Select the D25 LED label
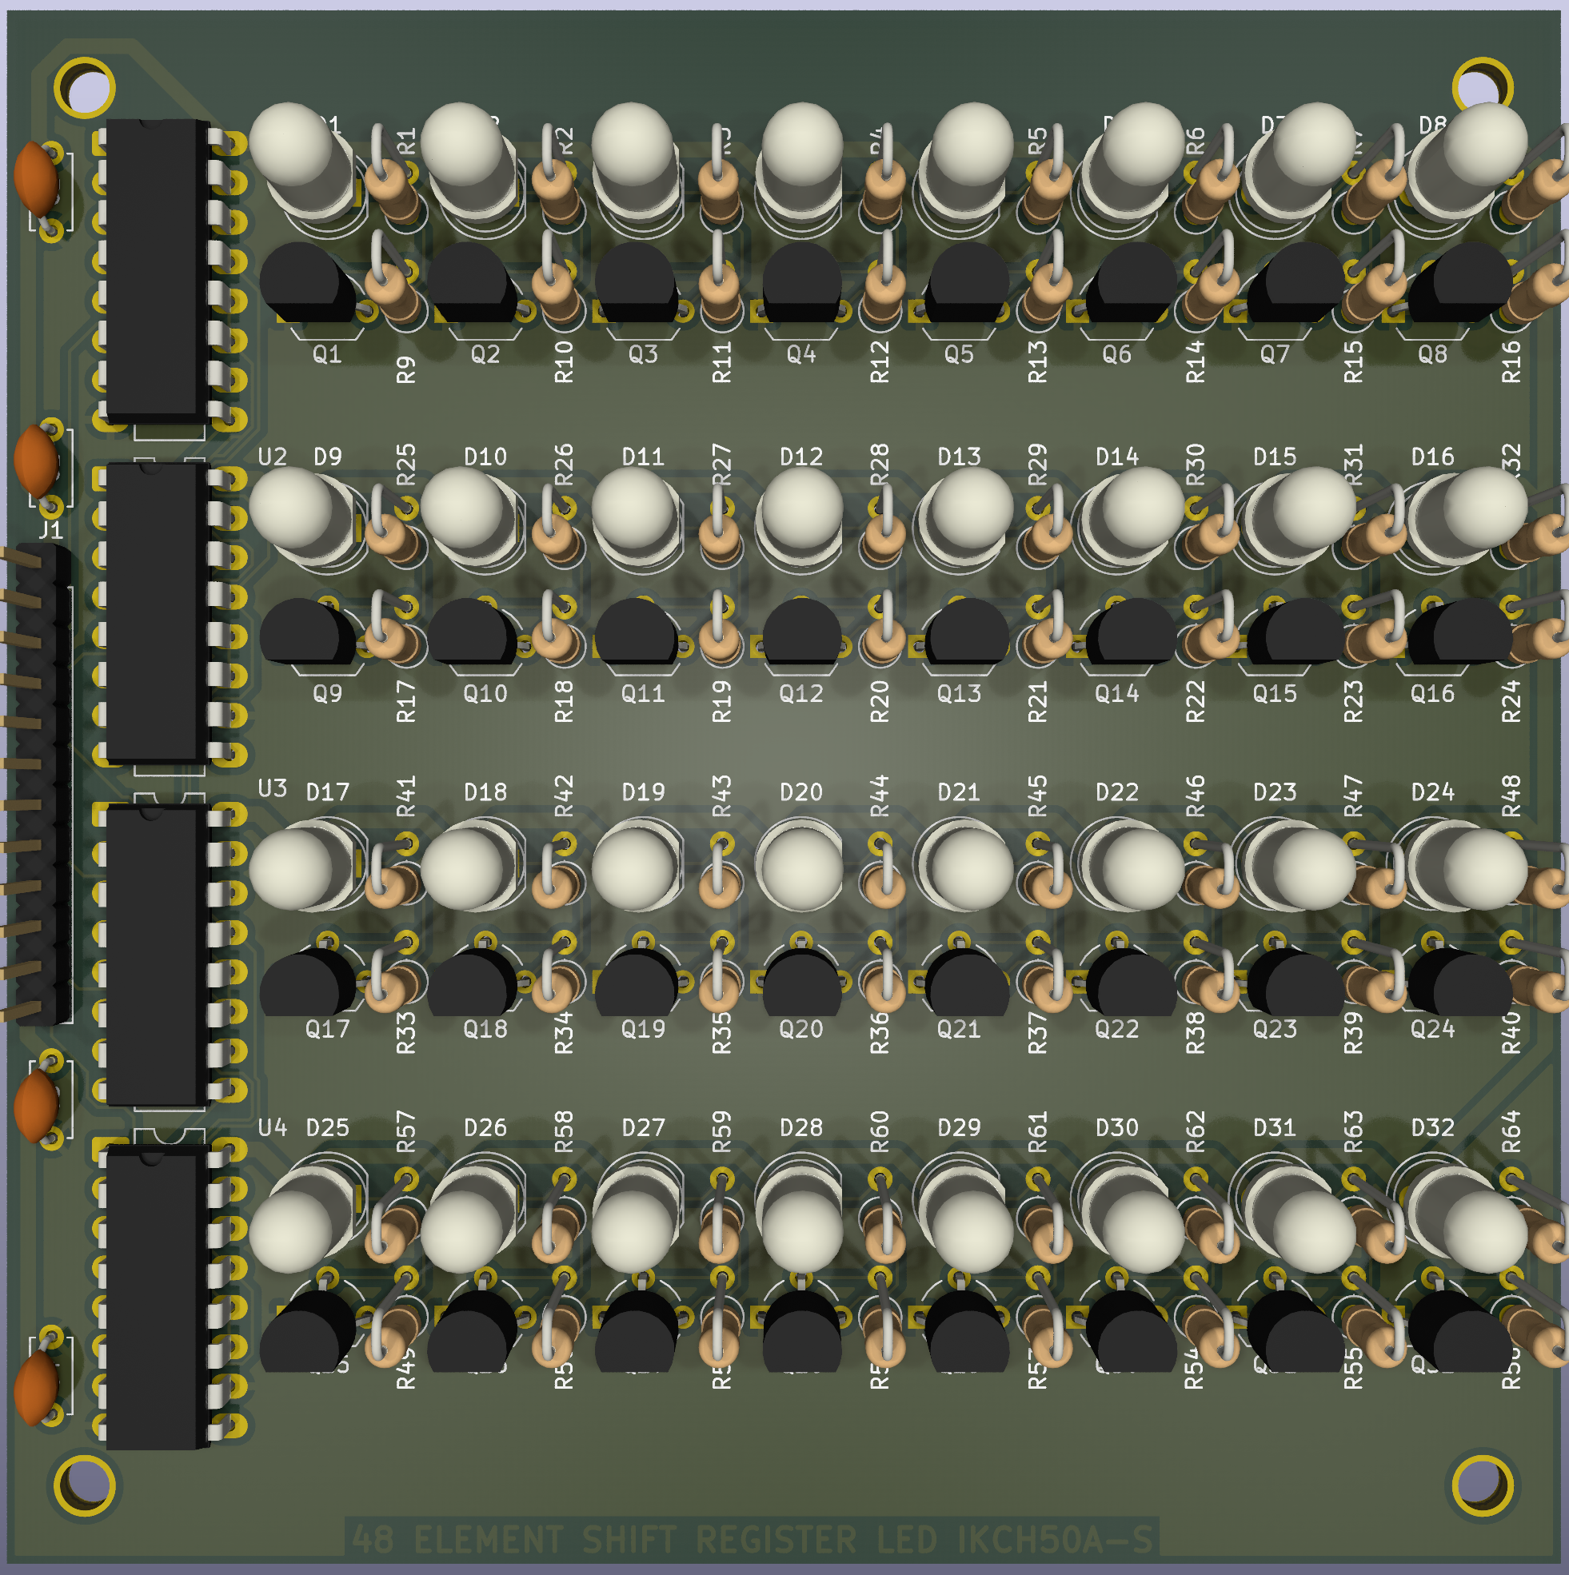1569x1575 pixels. pos(328,1128)
